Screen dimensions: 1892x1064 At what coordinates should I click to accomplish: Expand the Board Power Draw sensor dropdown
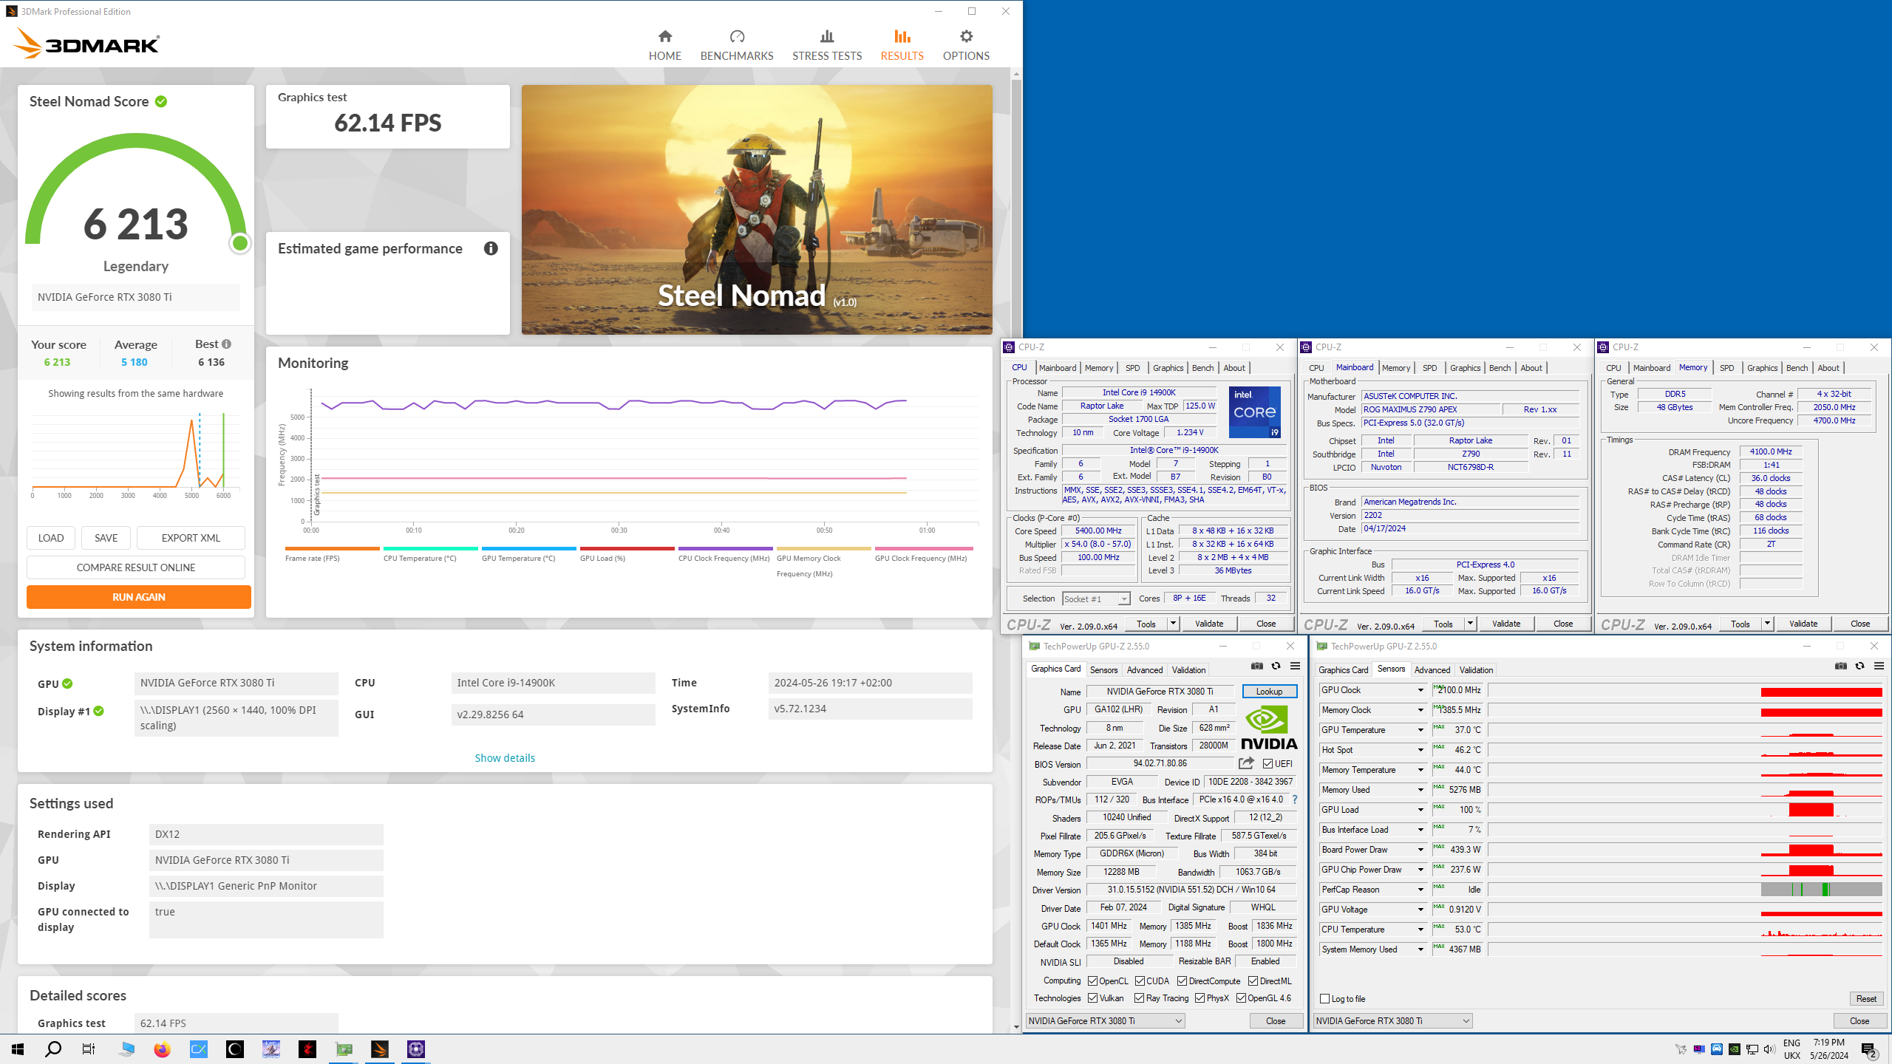pos(1420,850)
